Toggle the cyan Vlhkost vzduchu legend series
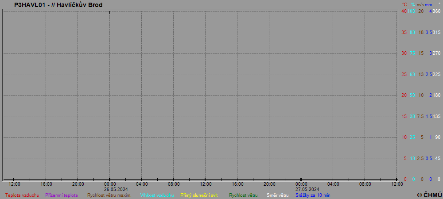 pyautogui.click(x=157, y=195)
